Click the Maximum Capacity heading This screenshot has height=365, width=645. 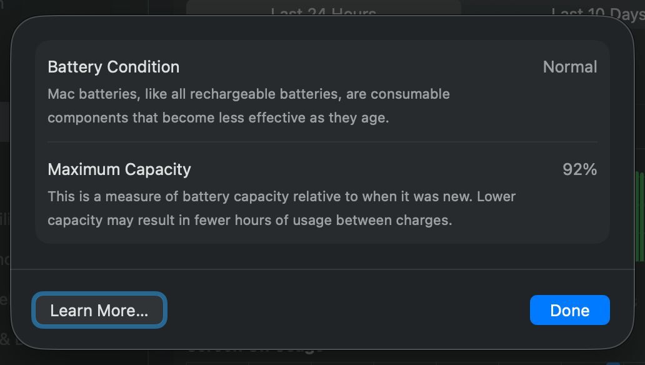[119, 169]
